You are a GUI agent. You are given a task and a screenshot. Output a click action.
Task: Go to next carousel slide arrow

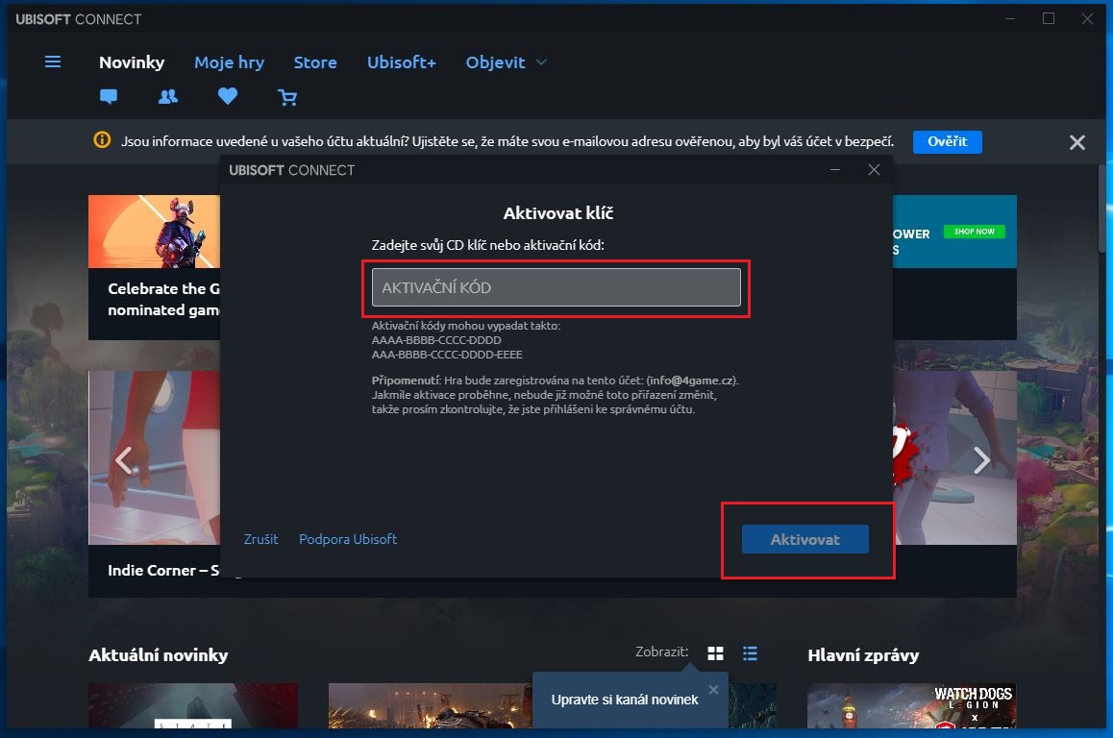(x=981, y=460)
